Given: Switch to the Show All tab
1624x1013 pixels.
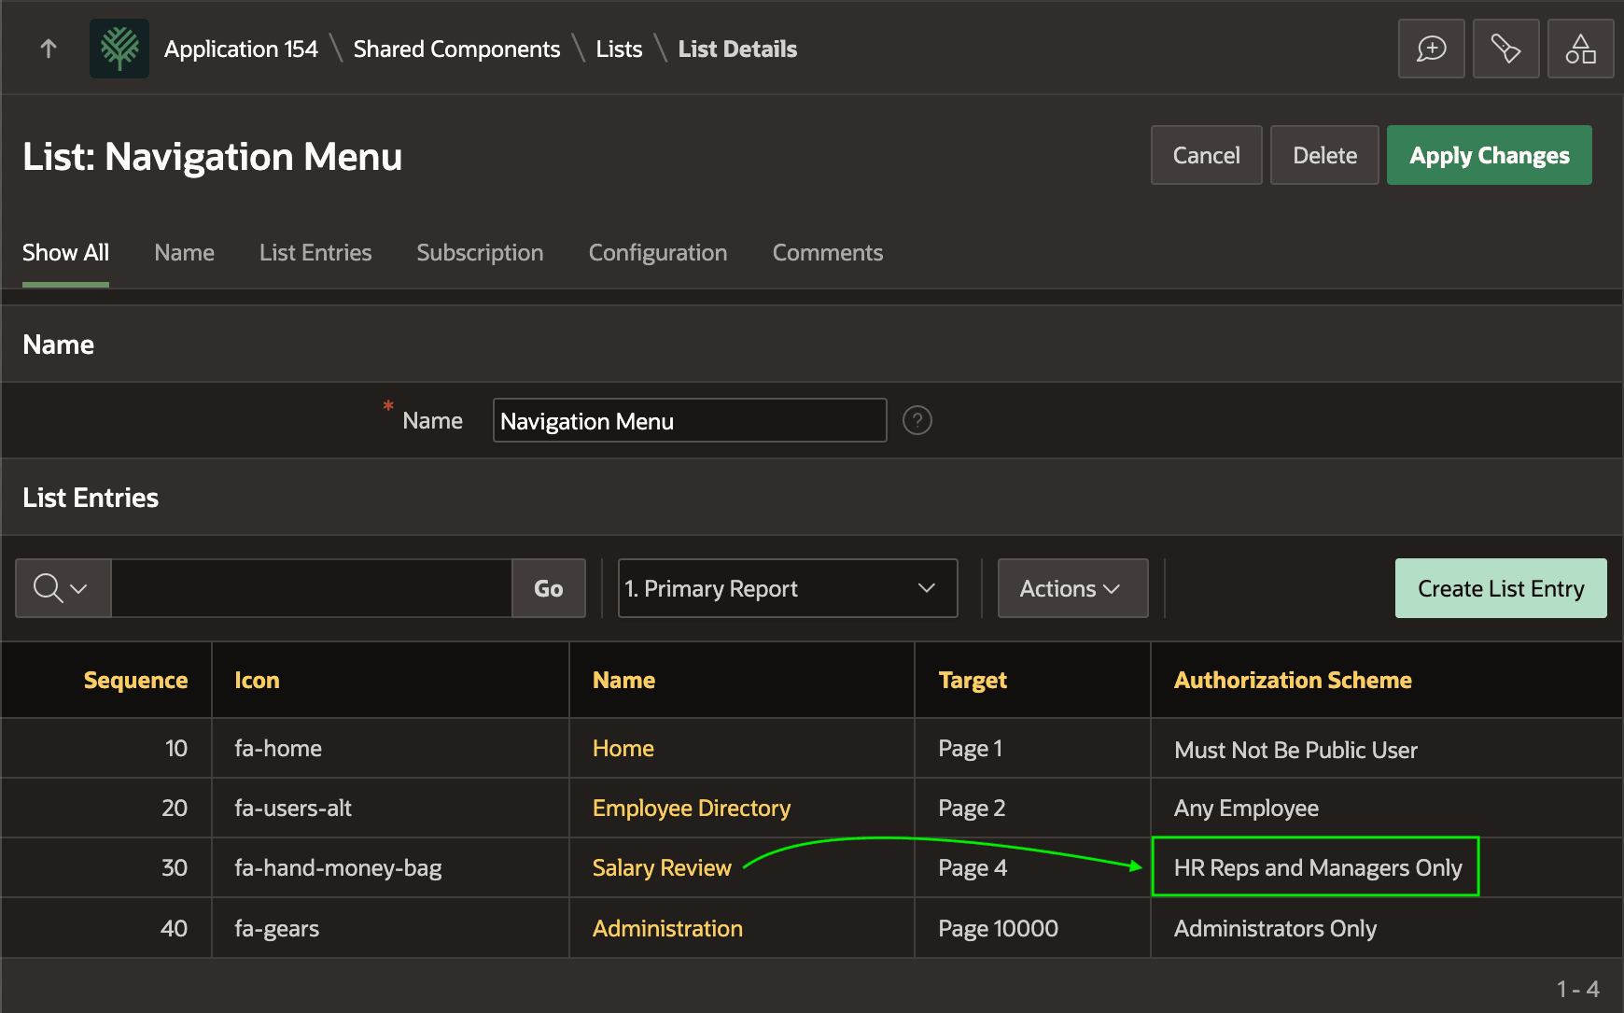Looking at the screenshot, I should coord(65,253).
